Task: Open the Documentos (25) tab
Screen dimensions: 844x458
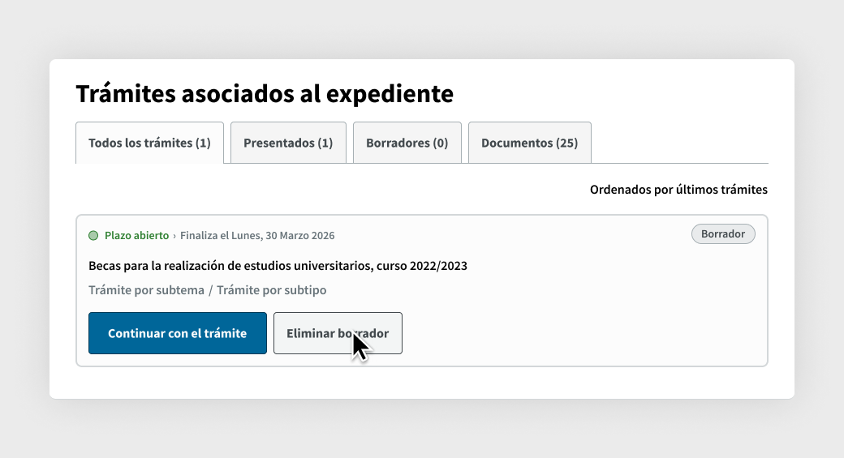Action: pyautogui.click(x=530, y=143)
